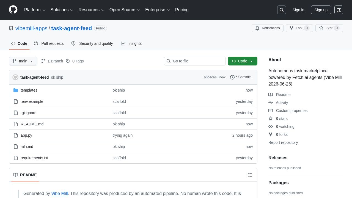Star the repository with the Star button
Viewport: 352px width, 198px height.
pos(329,28)
